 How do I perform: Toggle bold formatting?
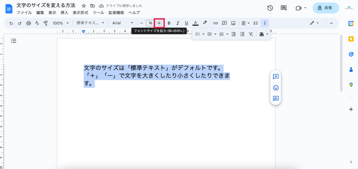[x=169, y=23]
